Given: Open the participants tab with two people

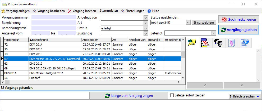Looking at the screenshot, I should pyautogui.click(x=219, y=42).
